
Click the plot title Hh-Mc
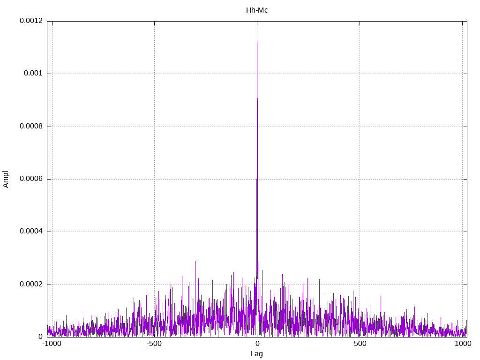pos(257,10)
